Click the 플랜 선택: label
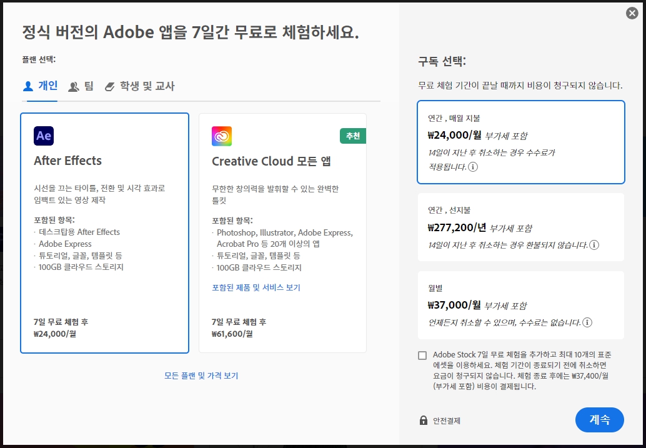Screen dimensions: 646x448 click(x=39, y=59)
